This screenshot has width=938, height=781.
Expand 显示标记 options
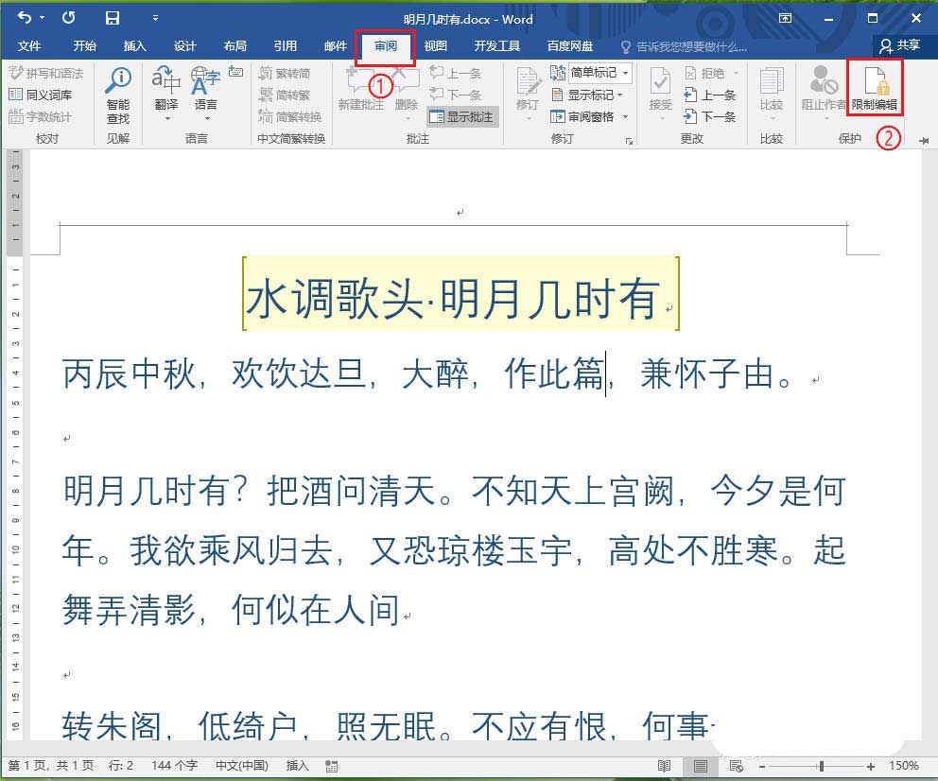[x=587, y=95]
